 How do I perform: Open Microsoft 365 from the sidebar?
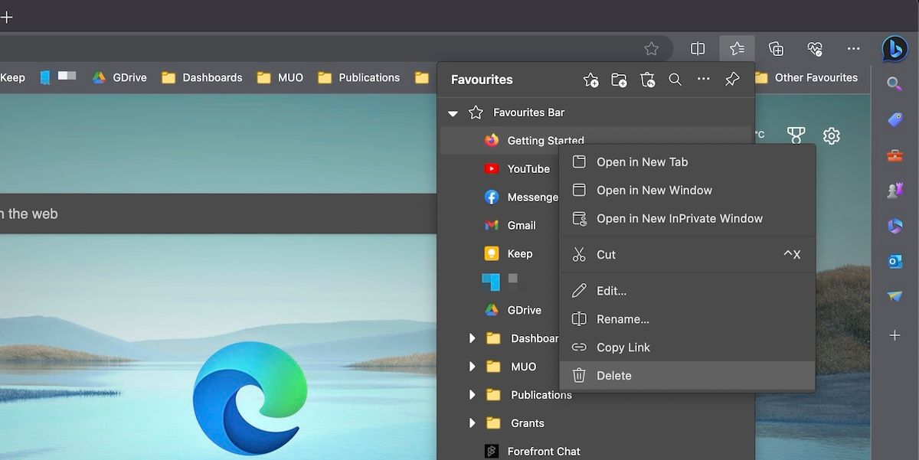894,226
